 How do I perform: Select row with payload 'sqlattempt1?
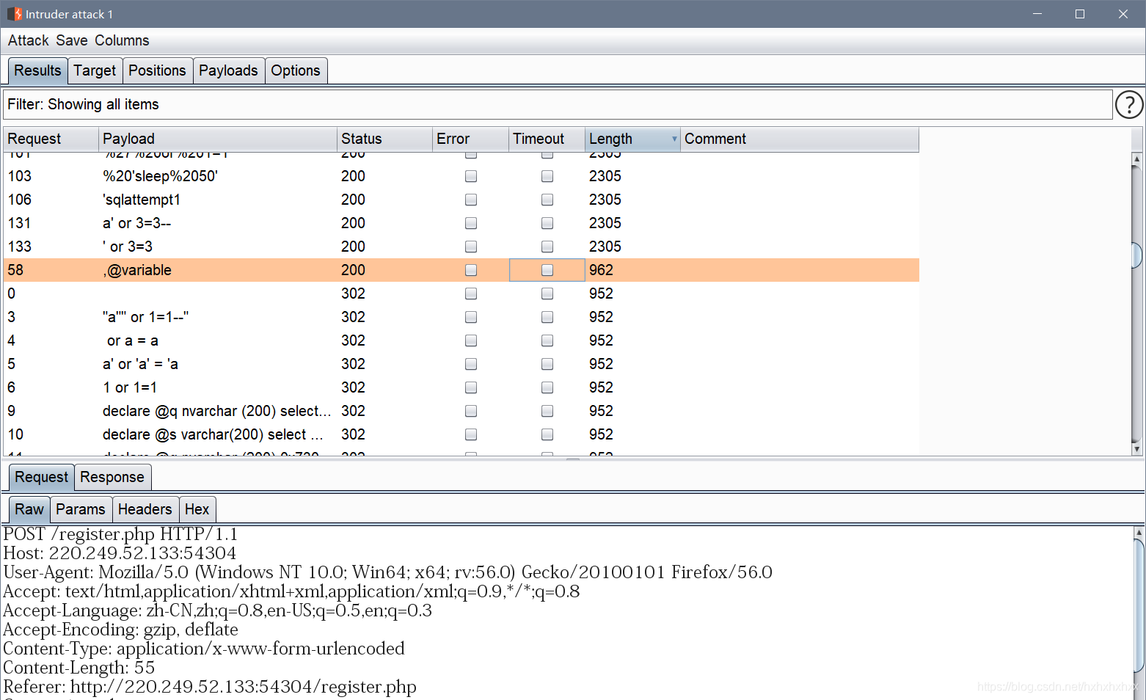461,200
